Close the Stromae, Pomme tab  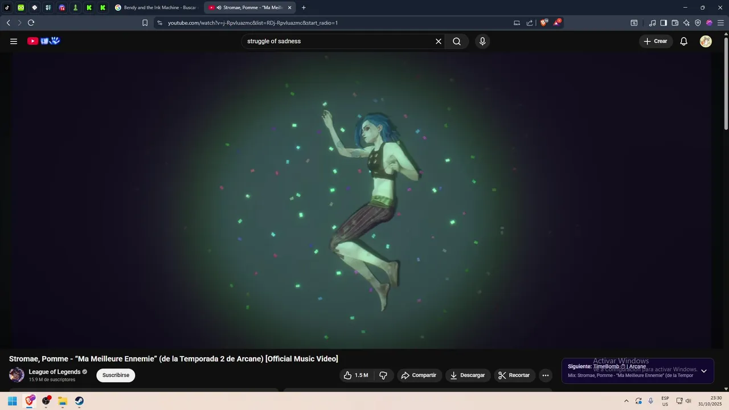point(289,7)
